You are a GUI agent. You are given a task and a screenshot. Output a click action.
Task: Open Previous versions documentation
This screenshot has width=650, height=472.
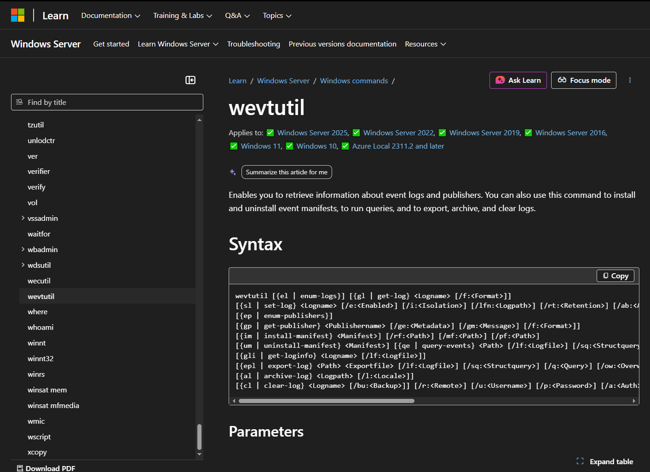point(343,44)
